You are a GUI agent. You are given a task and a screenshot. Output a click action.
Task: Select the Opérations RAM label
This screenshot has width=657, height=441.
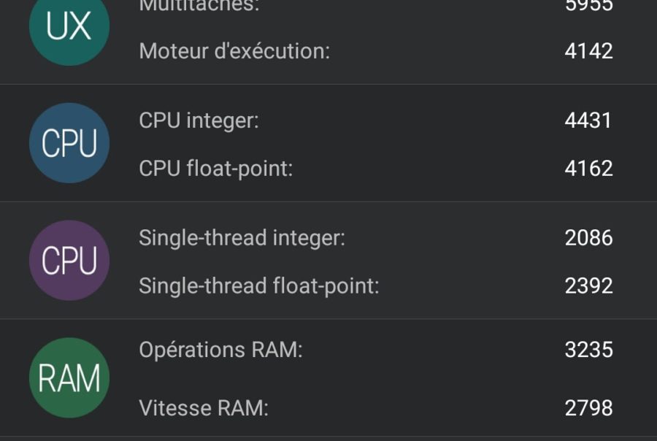pos(220,350)
